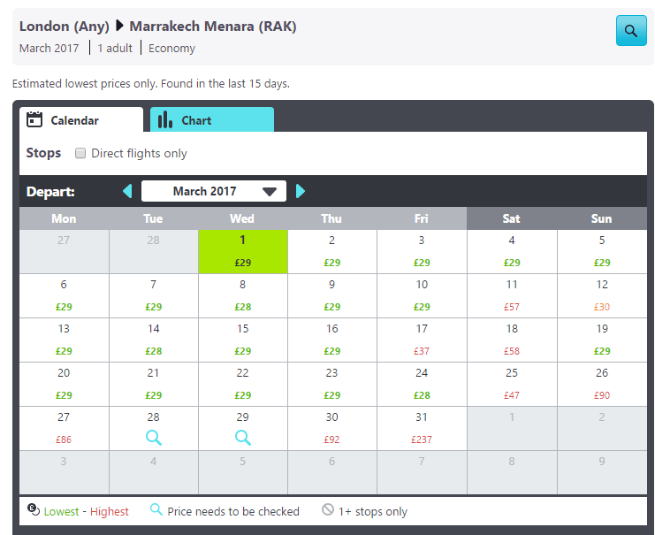Click 'Price needs to be checked' legend
Screen dimensions: 655x535
click(x=233, y=511)
